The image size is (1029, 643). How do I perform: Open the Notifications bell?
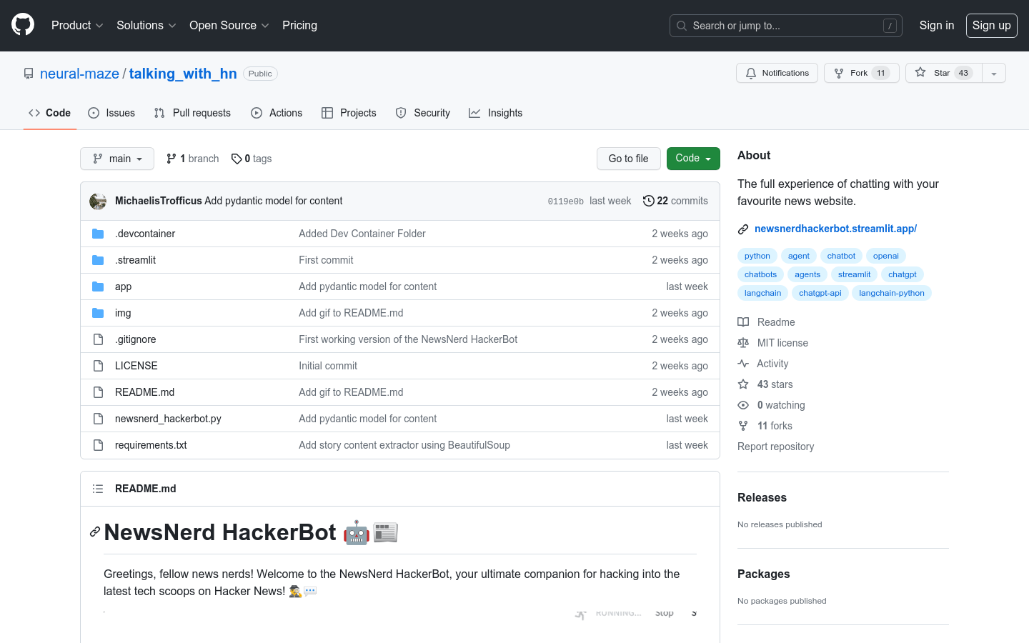(x=751, y=72)
